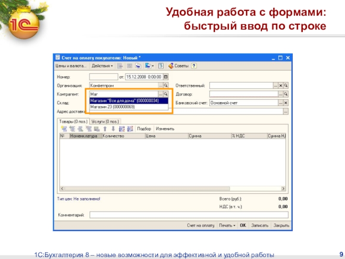Click the table horizontal scrollbar thumb
The image size is (345, 259).
pyautogui.click(x=147, y=189)
